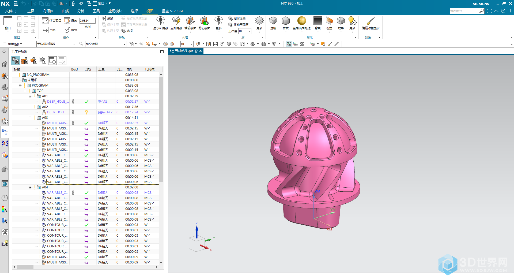Toggle the crossed-out eye display icon in the toolbar

tap(302, 44)
